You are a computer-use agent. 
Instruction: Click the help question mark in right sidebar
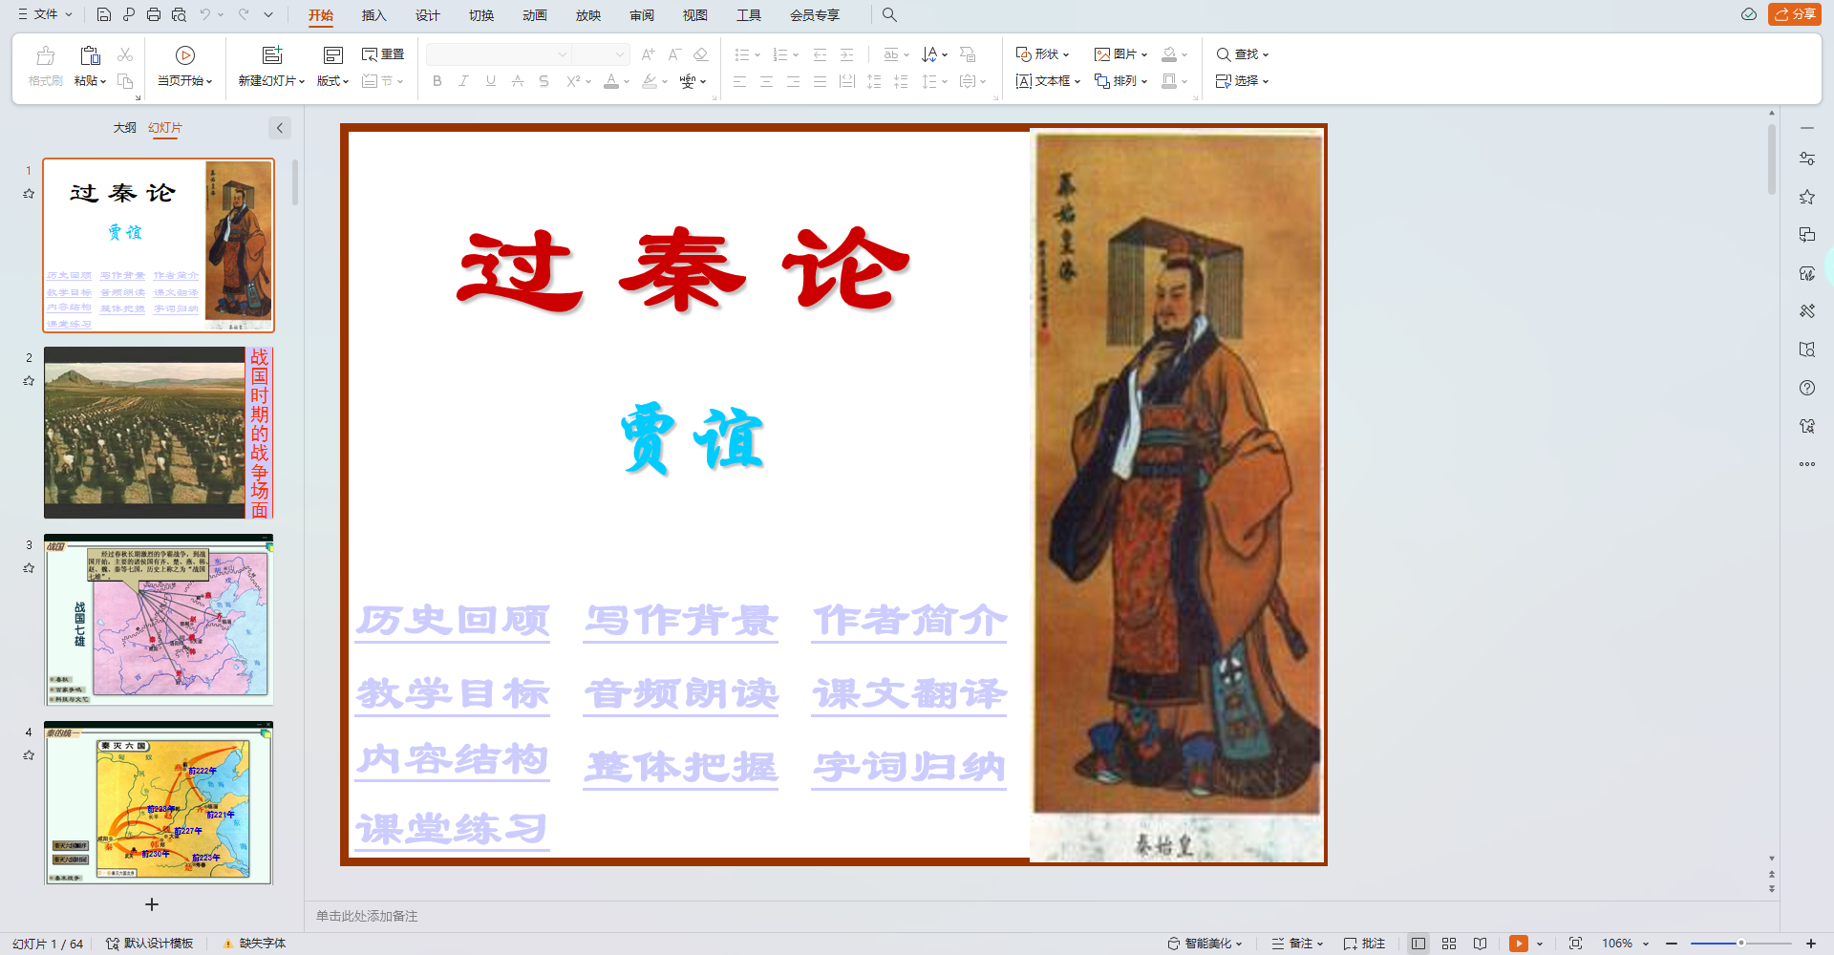point(1807,388)
